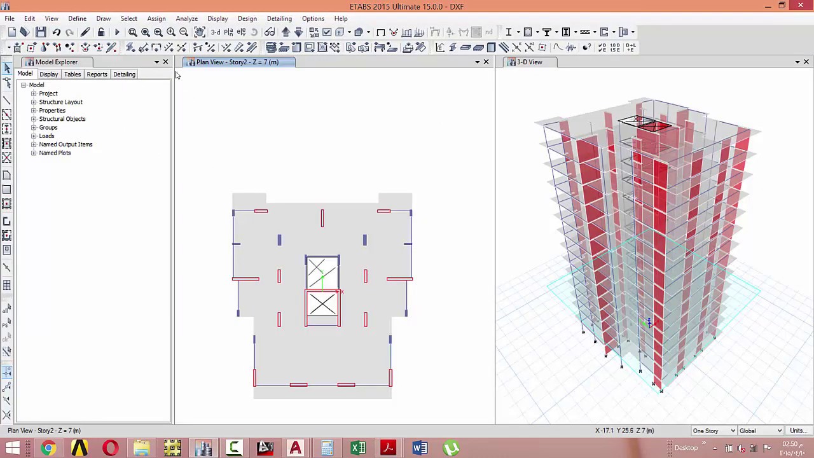Open the Reports tab
Image resolution: width=814 pixels, height=458 pixels.
point(97,74)
